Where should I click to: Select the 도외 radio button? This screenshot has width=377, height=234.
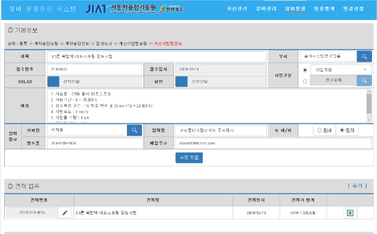click(342, 130)
